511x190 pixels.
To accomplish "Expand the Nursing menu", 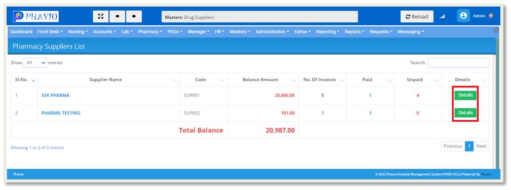I will (78, 32).
